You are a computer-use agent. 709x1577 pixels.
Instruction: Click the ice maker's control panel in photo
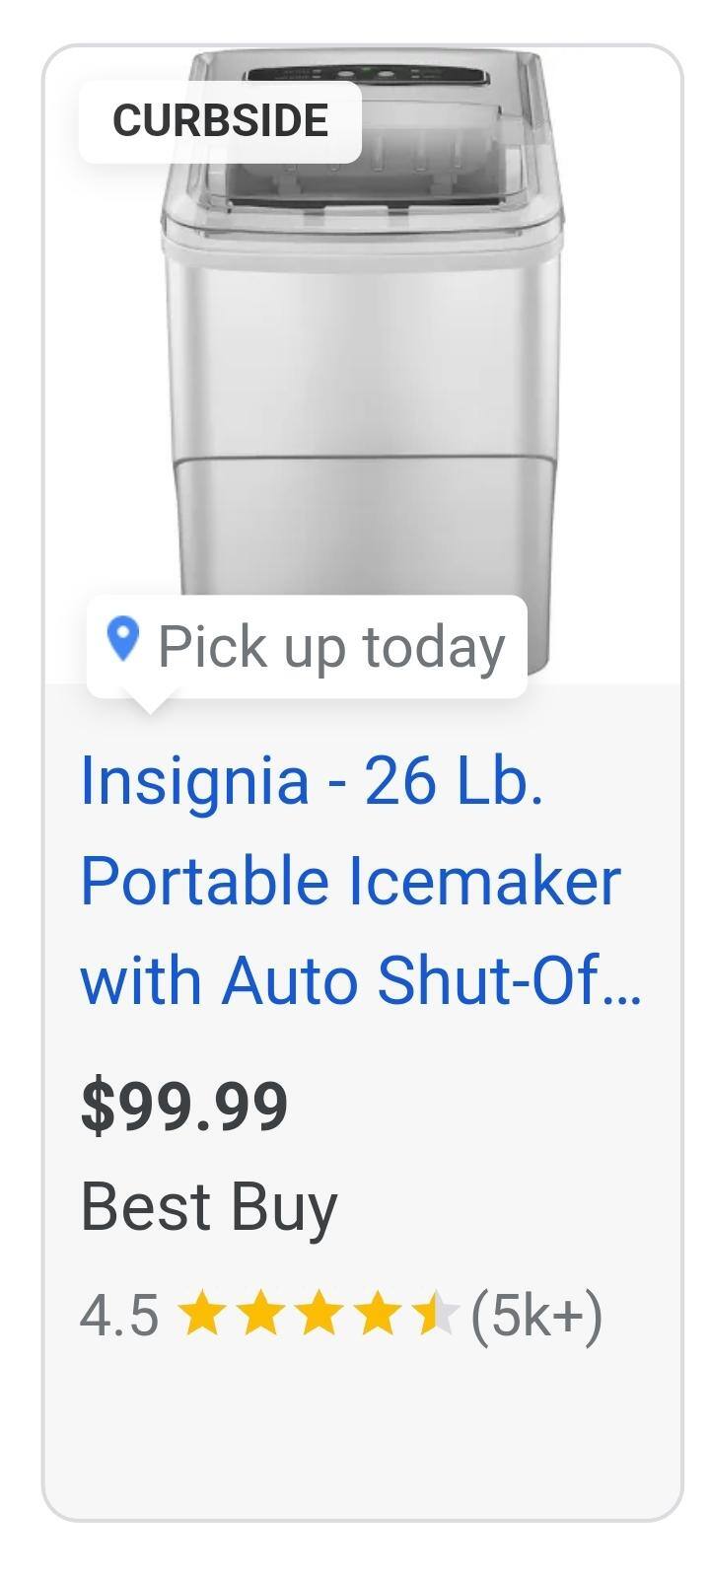pos(365,75)
